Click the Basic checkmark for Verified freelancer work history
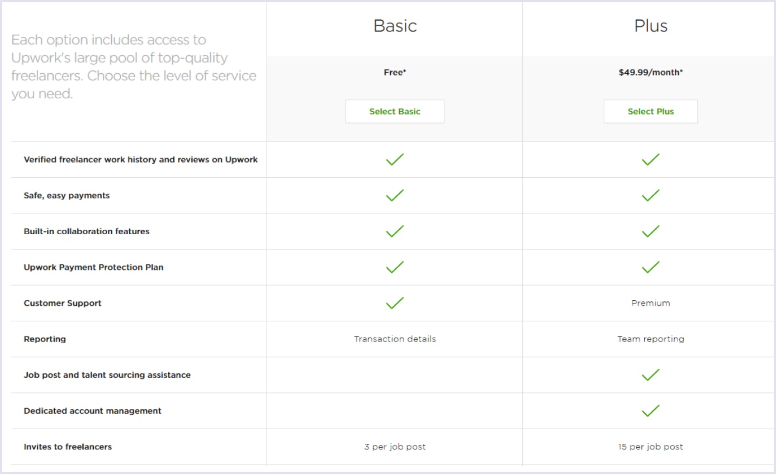The width and height of the screenshot is (776, 474). tap(395, 160)
